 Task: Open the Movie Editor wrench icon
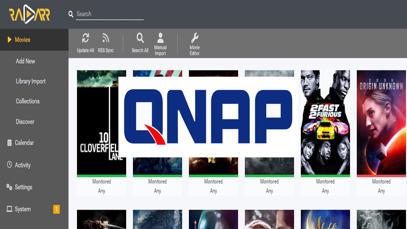[x=195, y=38]
